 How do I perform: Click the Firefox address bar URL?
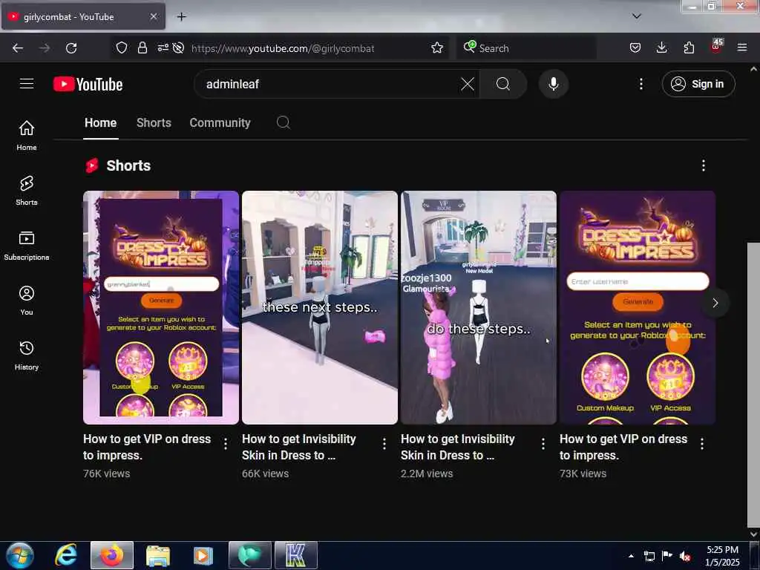pos(283,48)
